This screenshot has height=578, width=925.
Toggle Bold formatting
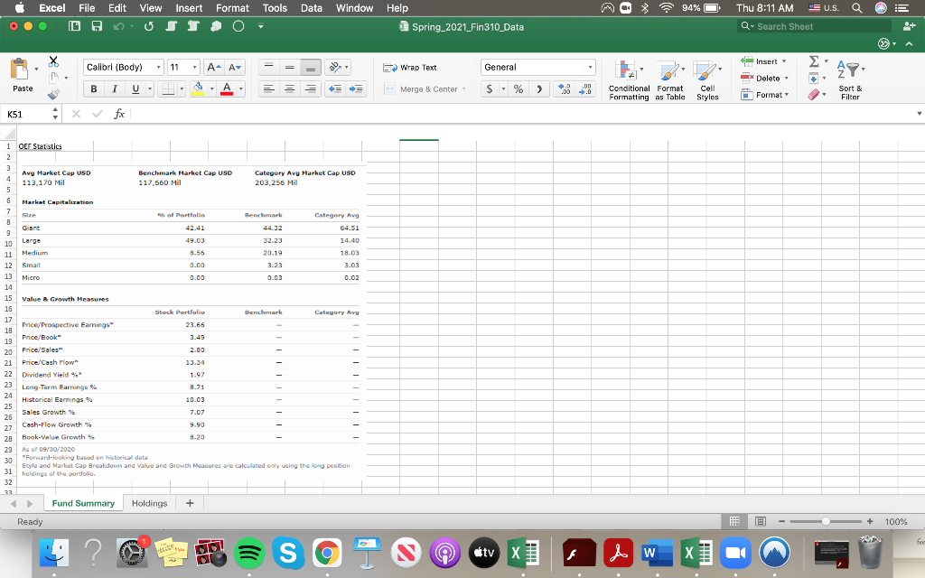(x=93, y=89)
